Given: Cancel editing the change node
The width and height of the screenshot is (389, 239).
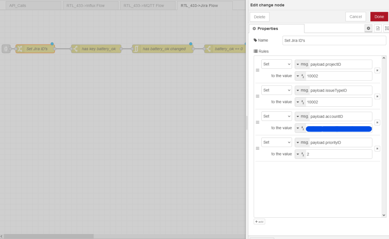Looking at the screenshot, I should click(355, 17).
